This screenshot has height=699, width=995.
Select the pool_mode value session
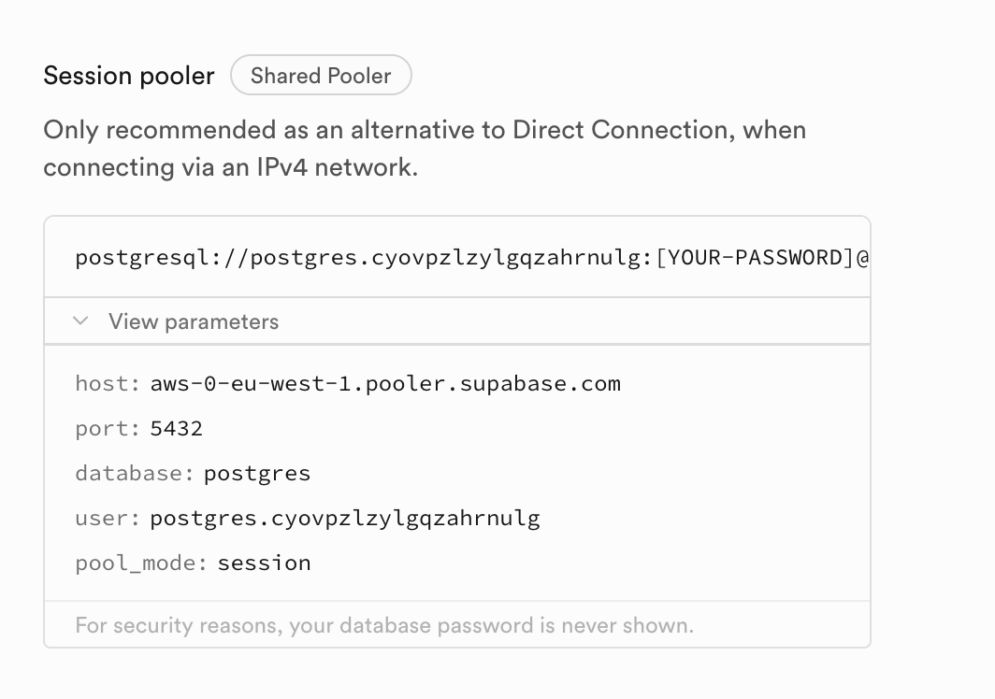point(265,563)
